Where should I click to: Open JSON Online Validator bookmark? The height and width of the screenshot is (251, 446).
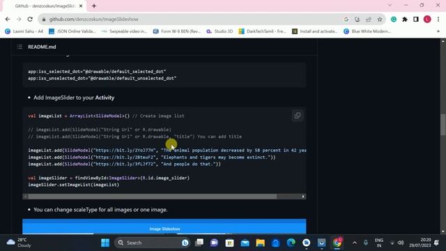click(x=72, y=31)
